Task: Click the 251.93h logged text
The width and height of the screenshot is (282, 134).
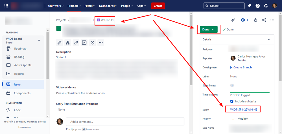Action: pos(240,95)
